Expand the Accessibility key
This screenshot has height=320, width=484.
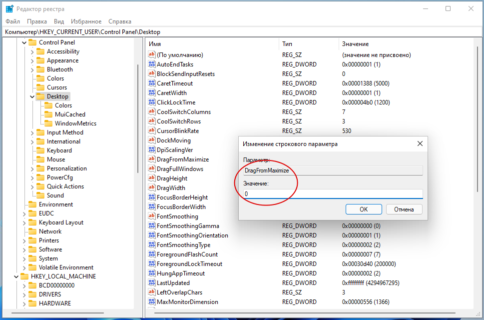pyautogui.click(x=32, y=52)
